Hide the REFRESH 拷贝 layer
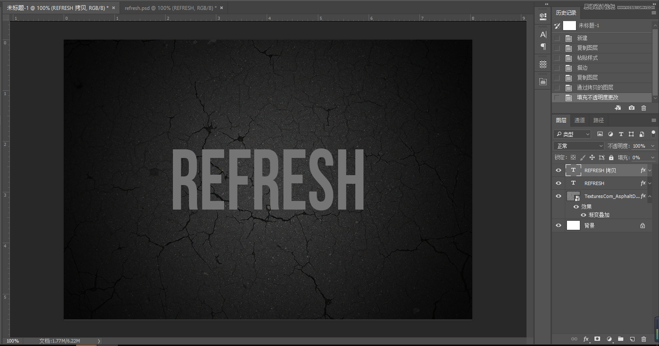 click(558, 170)
